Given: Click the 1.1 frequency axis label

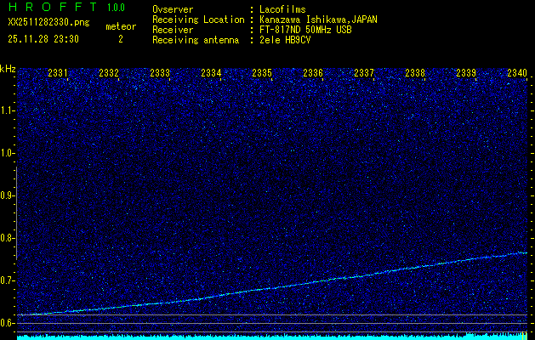Looking at the screenshot, I should tap(8, 110).
